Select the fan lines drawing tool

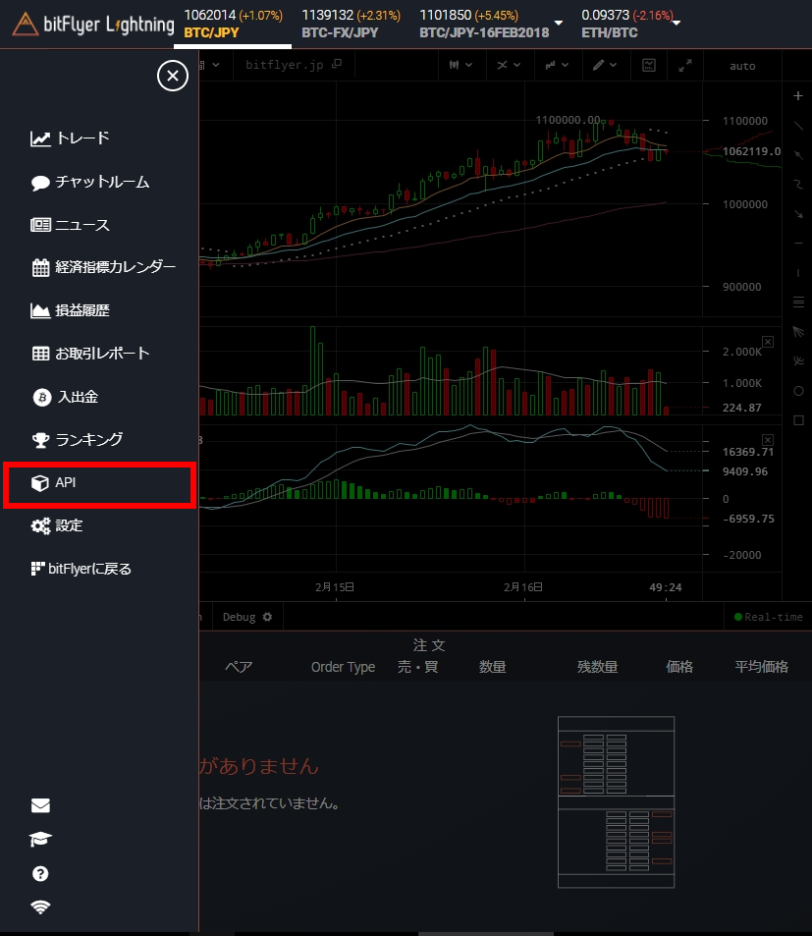798,332
